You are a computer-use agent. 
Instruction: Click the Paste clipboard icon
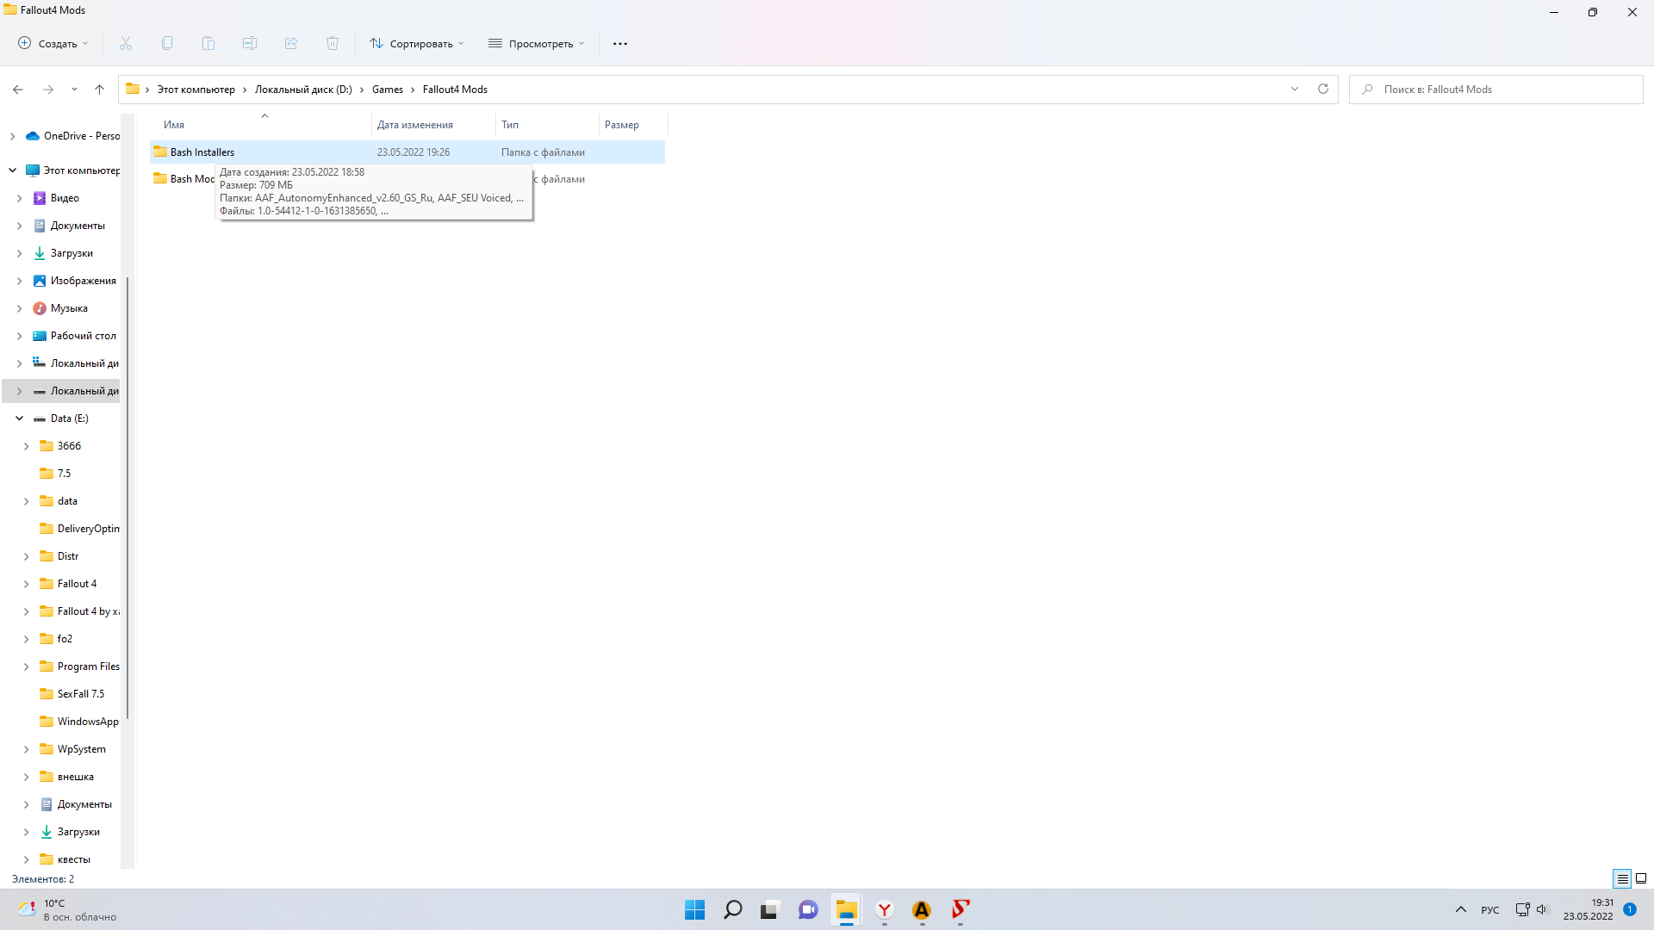tap(208, 43)
